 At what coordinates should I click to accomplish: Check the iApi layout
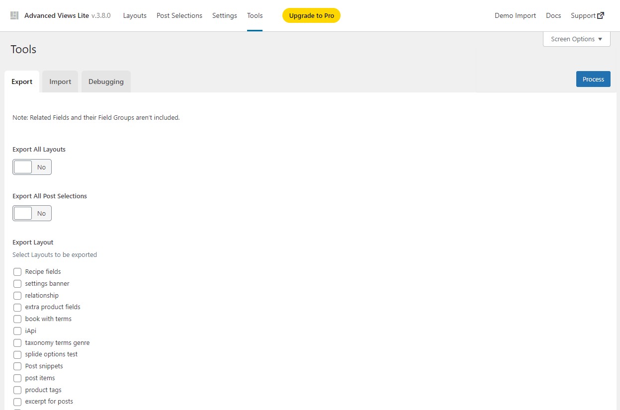pos(17,331)
